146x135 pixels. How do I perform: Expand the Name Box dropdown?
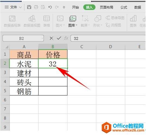pyautogui.click(x=42, y=38)
